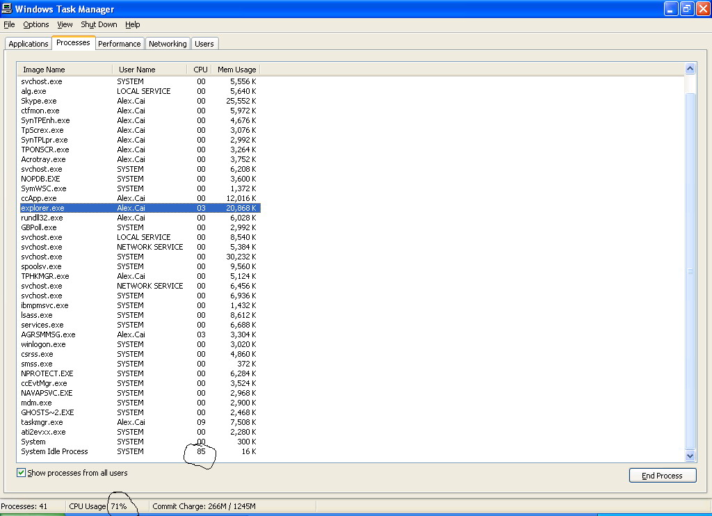Click the Task Manager title bar icon

click(7, 9)
